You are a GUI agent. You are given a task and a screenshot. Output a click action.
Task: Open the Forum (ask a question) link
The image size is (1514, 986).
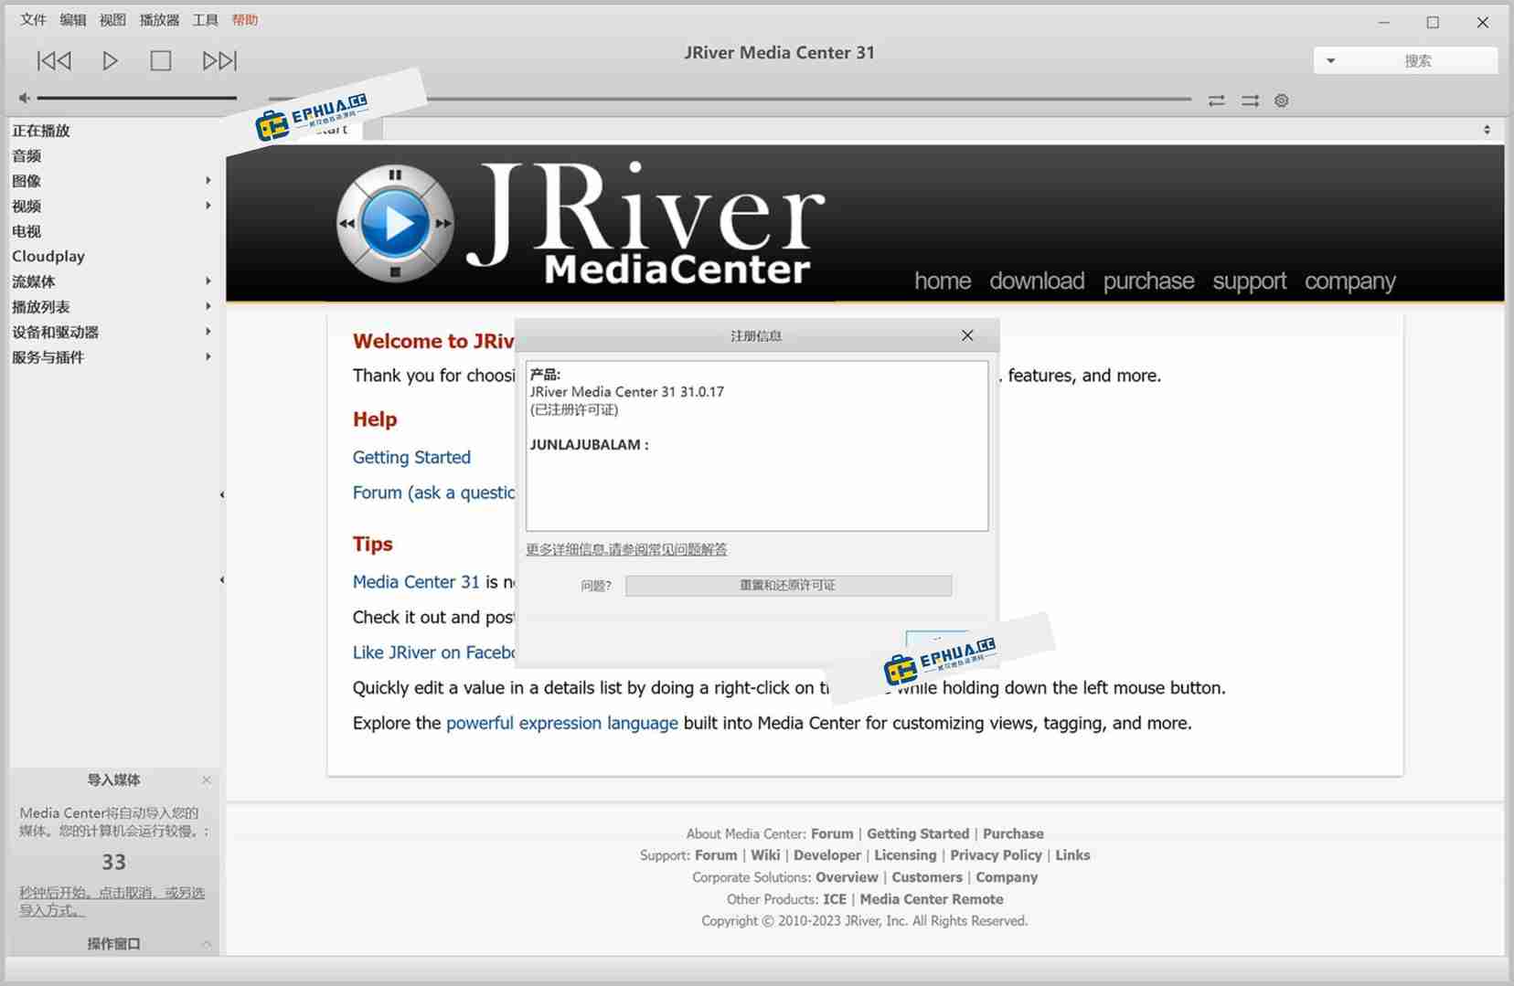[x=434, y=493]
